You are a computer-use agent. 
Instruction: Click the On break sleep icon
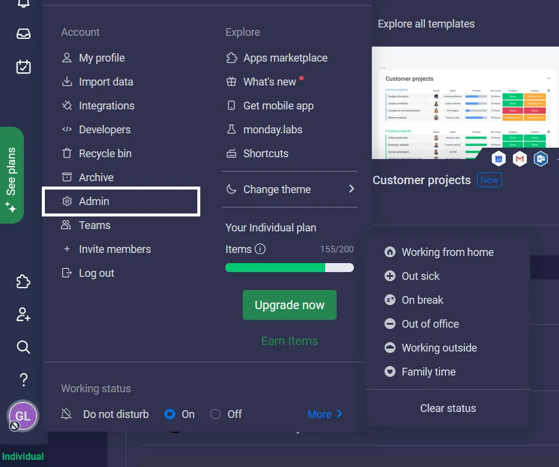[x=390, y=300]
